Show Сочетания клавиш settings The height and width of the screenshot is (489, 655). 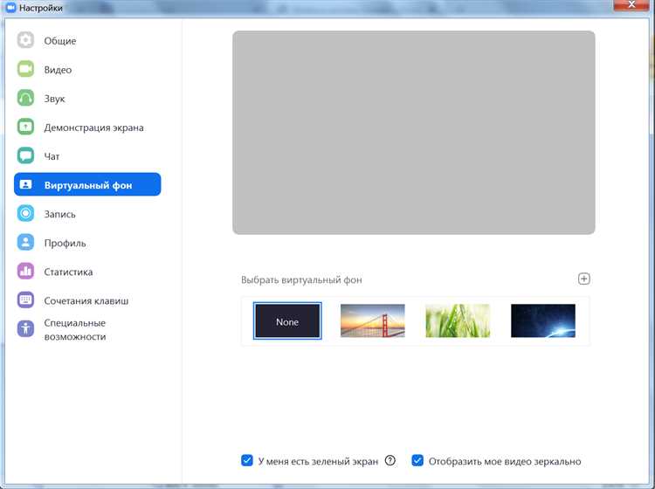(x=87, y=300)
